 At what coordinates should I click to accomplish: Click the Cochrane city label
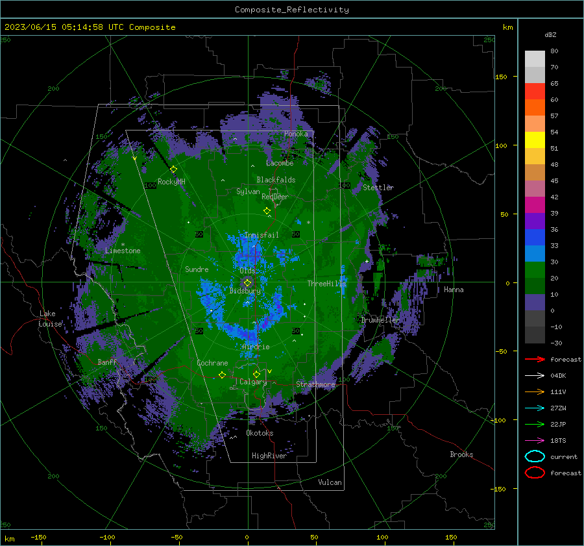pyautogui.click(x=212, y=363)
